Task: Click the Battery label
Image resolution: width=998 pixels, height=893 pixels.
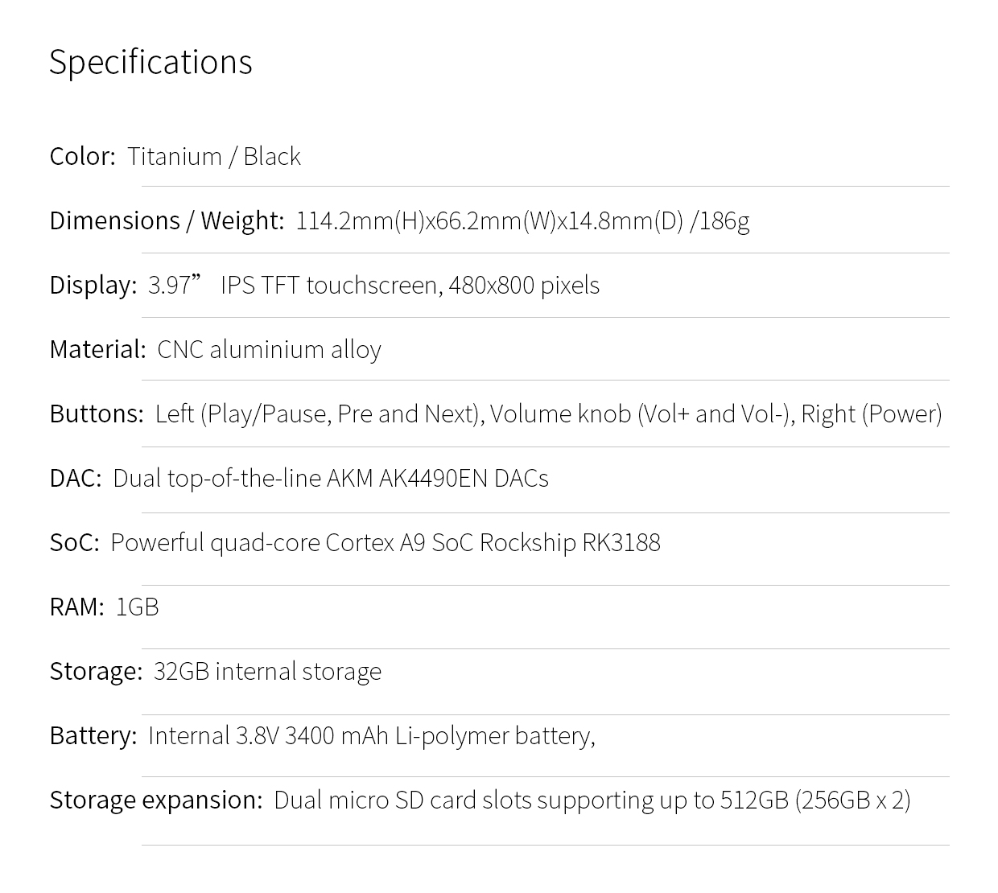Action: pos(93,735)
